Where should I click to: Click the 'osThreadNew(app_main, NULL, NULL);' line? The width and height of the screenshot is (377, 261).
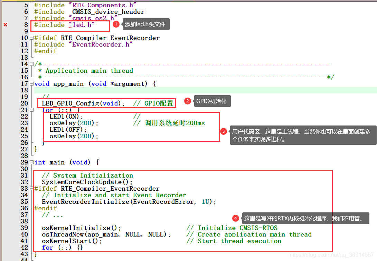tap(106, 234)
